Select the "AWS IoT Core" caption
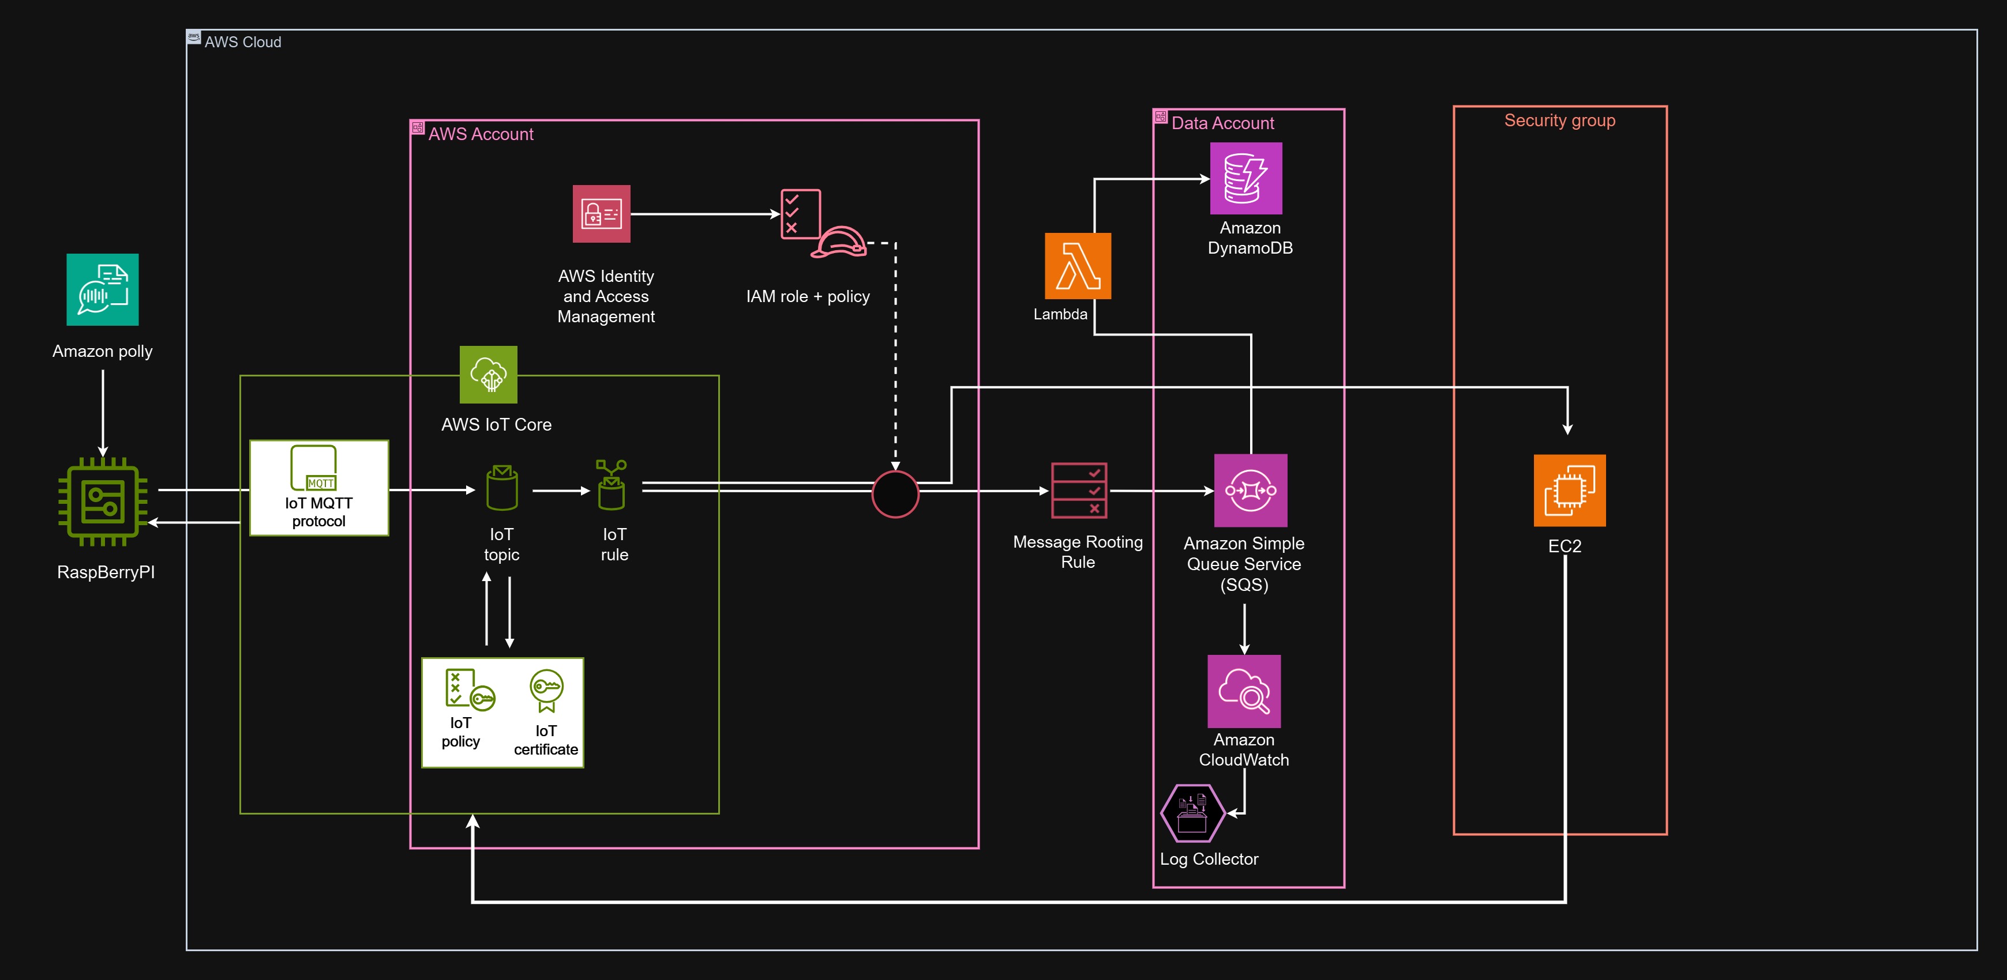 click(496, 424)
